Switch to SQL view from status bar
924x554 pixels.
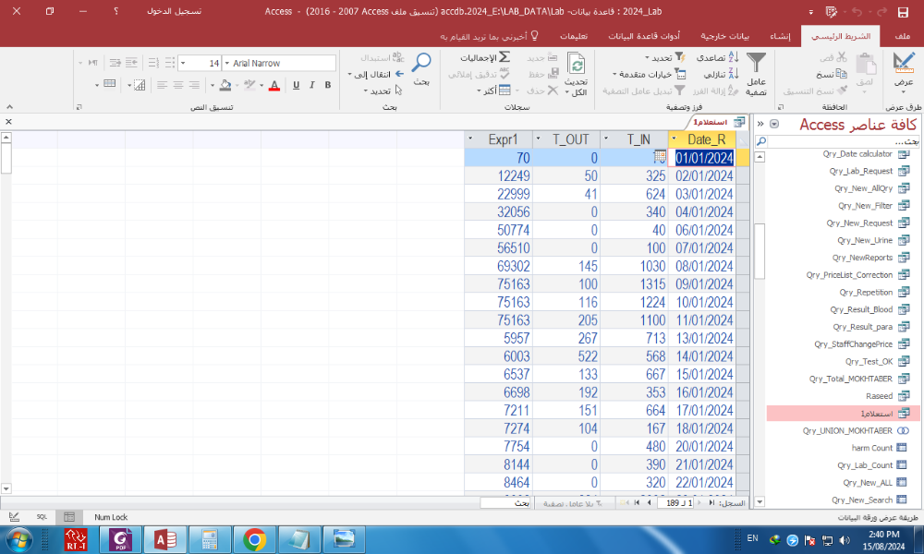(x=42, y=517)
